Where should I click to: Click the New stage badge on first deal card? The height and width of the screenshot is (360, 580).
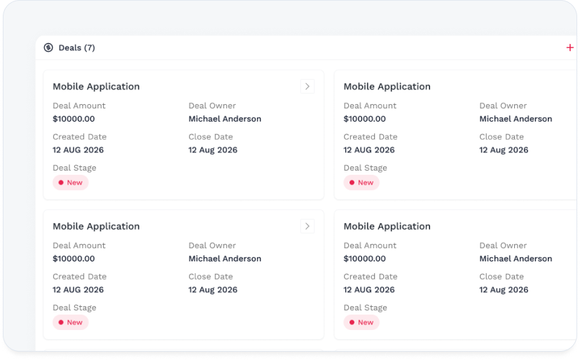click(x=70, y=182)
